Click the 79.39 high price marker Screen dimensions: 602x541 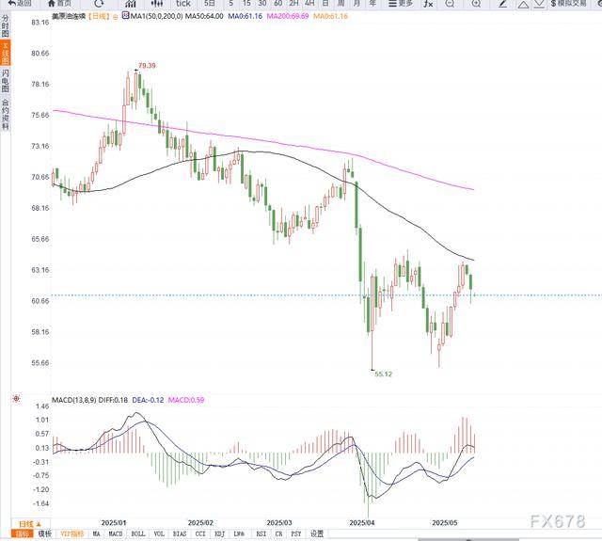tap(147, 66)
